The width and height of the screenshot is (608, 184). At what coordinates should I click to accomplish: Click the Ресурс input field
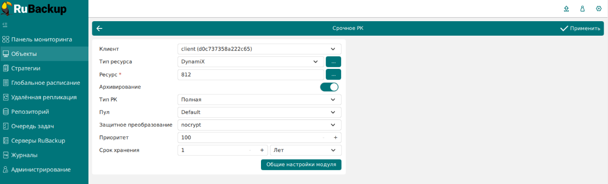tap(251, 75)
